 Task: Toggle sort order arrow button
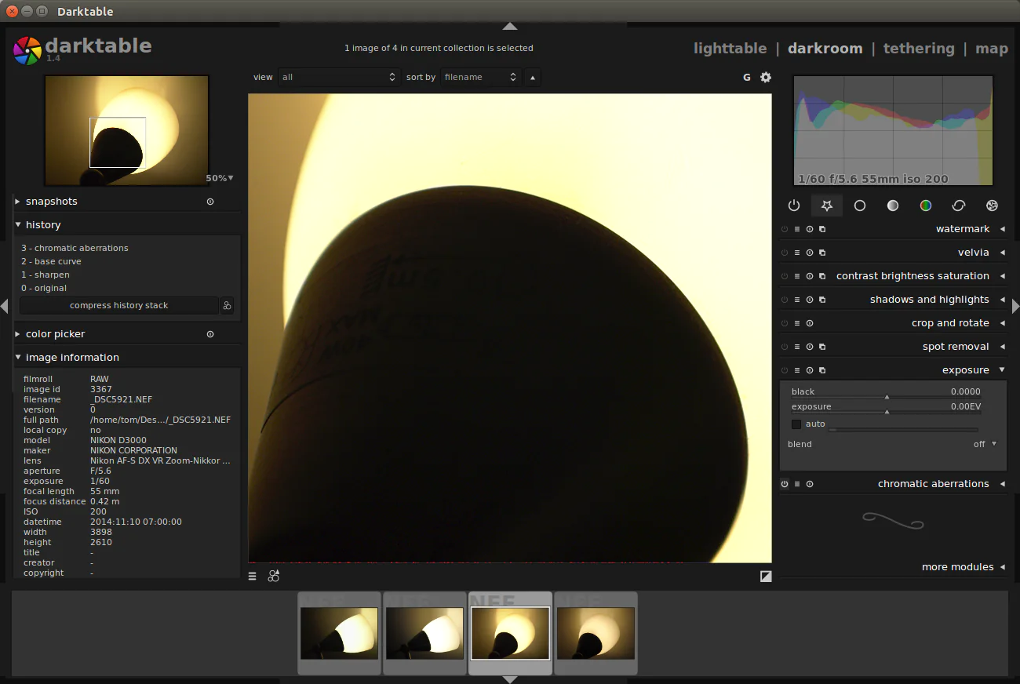532,77
